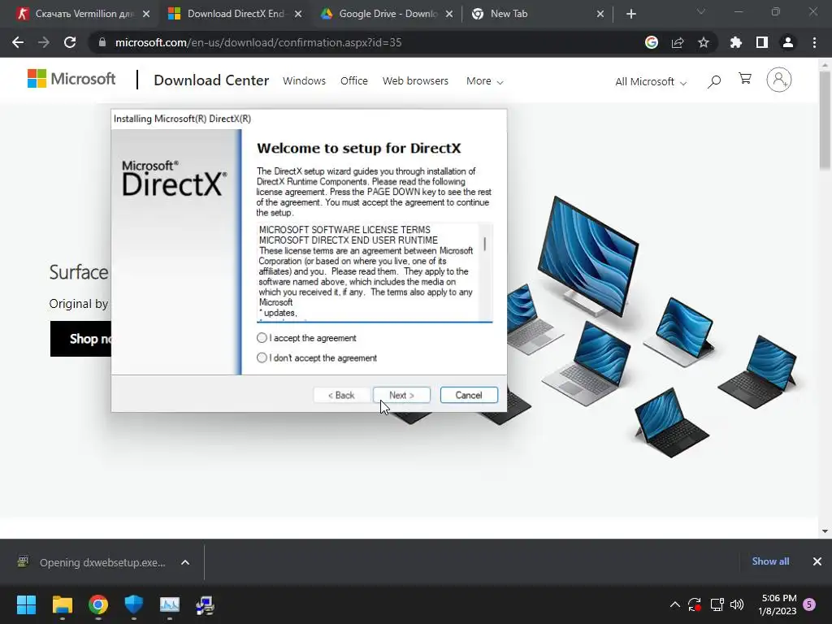Click Show all downloads
The height and width of the screenshot is (624, 832).
click(x=770, y=561)
